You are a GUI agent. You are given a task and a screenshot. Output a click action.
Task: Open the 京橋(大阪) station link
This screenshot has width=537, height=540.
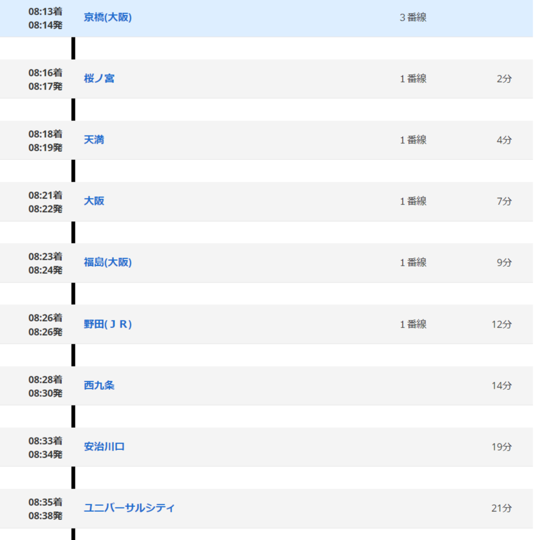click(108, 17)
